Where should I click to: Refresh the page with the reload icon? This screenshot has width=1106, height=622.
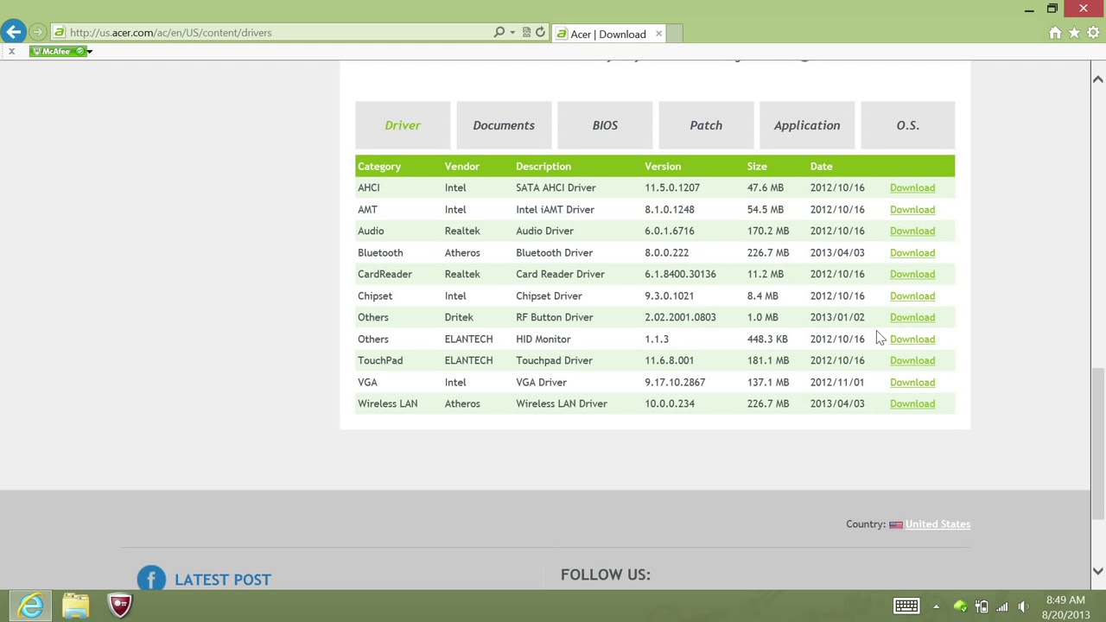tap(540, 33)
